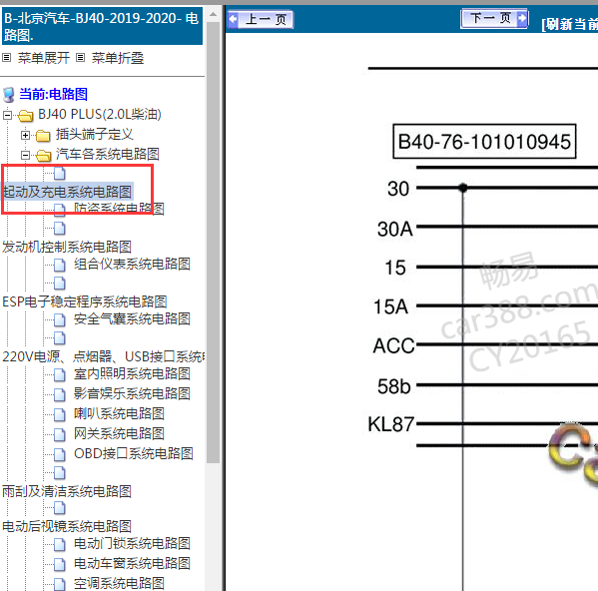The height and width of the screenshot is (591, 598).
Task: Click the 58b power line label
Action: coord(393,386)
